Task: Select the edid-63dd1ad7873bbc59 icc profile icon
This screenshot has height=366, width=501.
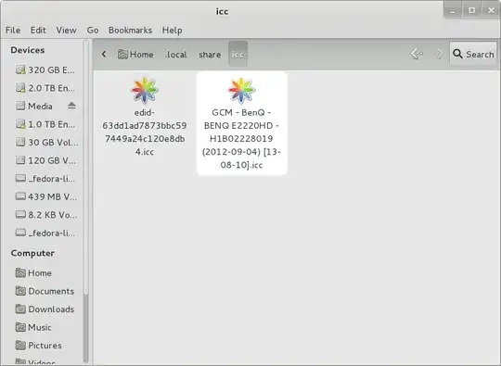Action: [145, 91]
